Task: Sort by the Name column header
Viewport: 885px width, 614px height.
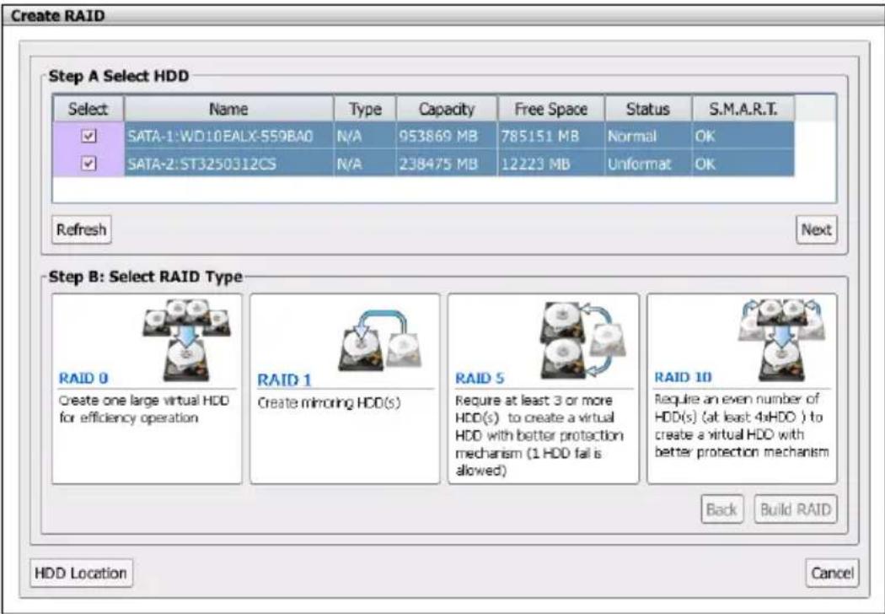Action: click(228, 109)
